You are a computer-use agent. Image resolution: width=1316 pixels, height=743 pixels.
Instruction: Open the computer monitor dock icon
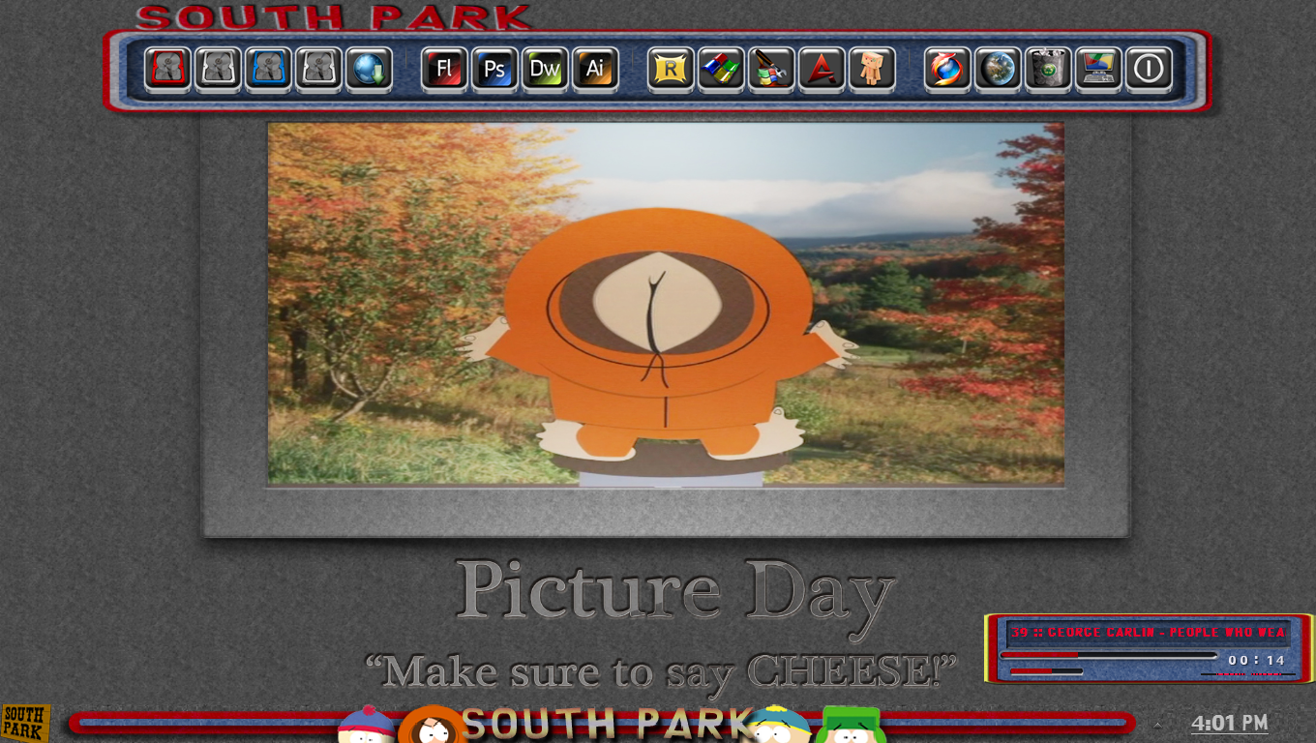(1099, 70)
